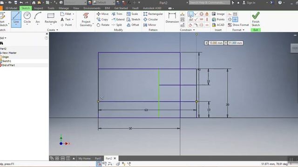Click the Points import tool
The height and width of the screenshot is (167, 298).
pos(218,19)
